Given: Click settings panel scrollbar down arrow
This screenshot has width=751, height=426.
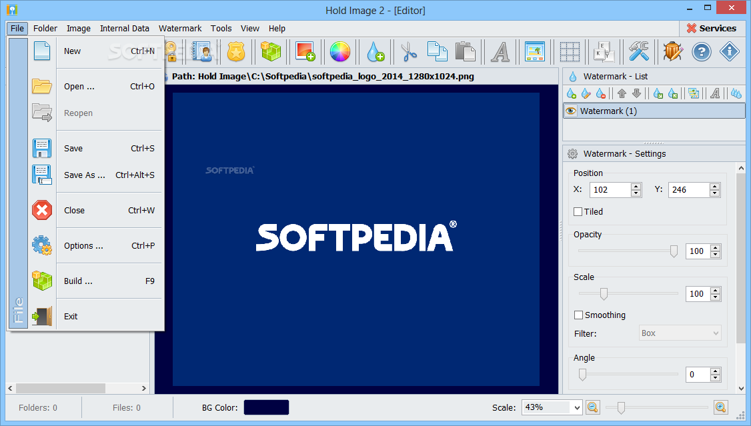Looking at the screenshot, I should [742, 389].
